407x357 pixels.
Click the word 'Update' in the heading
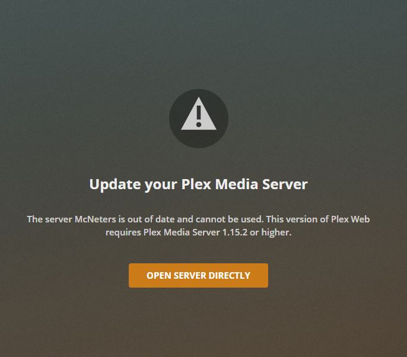115,185
